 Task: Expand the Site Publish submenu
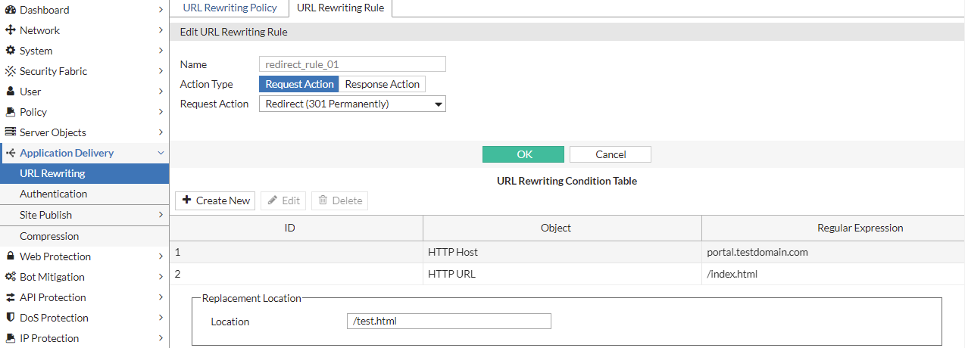coord(161,215)
